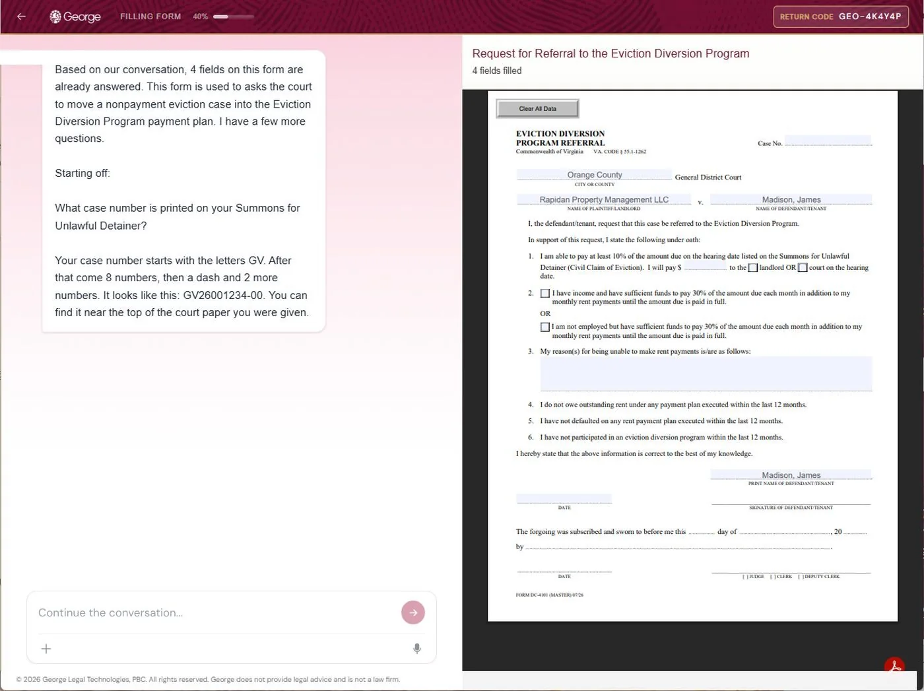This screenshot has height=691, width=924.
Task: Click 'FORM DC-4101 (MASTER)' footer text
Action: click(549, 595)
